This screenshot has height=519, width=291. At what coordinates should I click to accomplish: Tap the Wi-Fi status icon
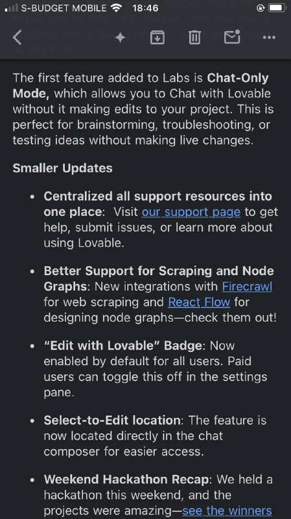click(x=116, y=8)
